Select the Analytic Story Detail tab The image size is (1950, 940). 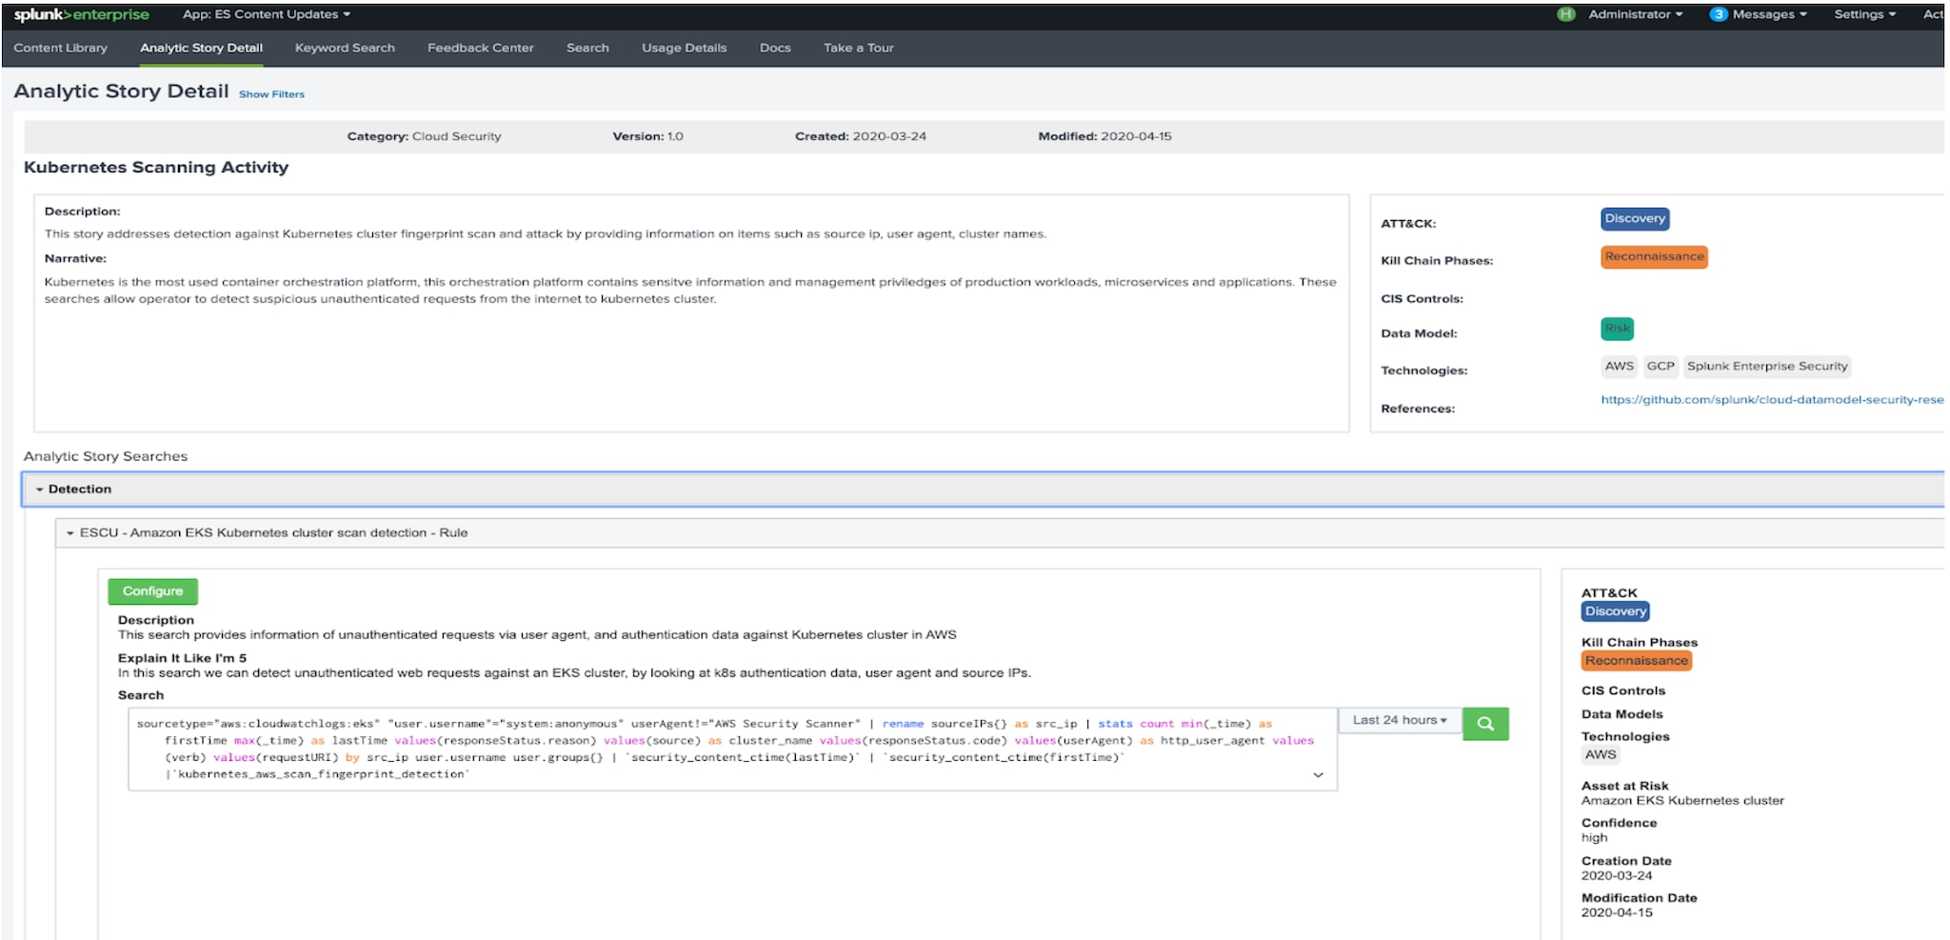click(201, 48)
